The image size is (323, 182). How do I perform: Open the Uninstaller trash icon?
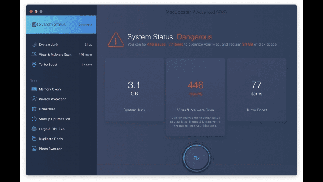tap(34, 109)
